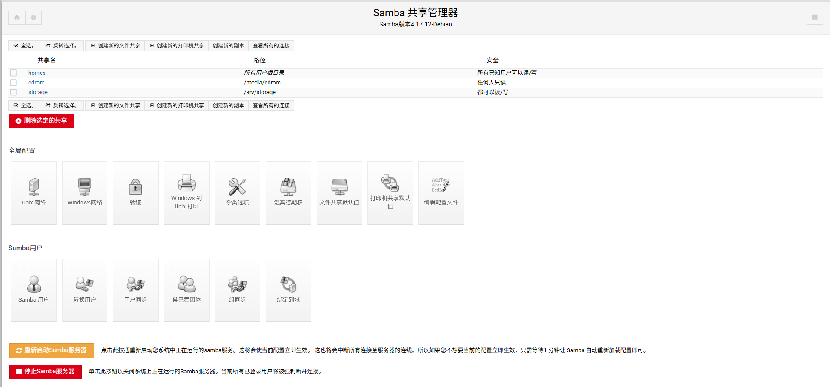Image resolution: width=830 pixels, height=387 pixels.
Task: Click the 路径 column header
Action: [x=259, y=60]
